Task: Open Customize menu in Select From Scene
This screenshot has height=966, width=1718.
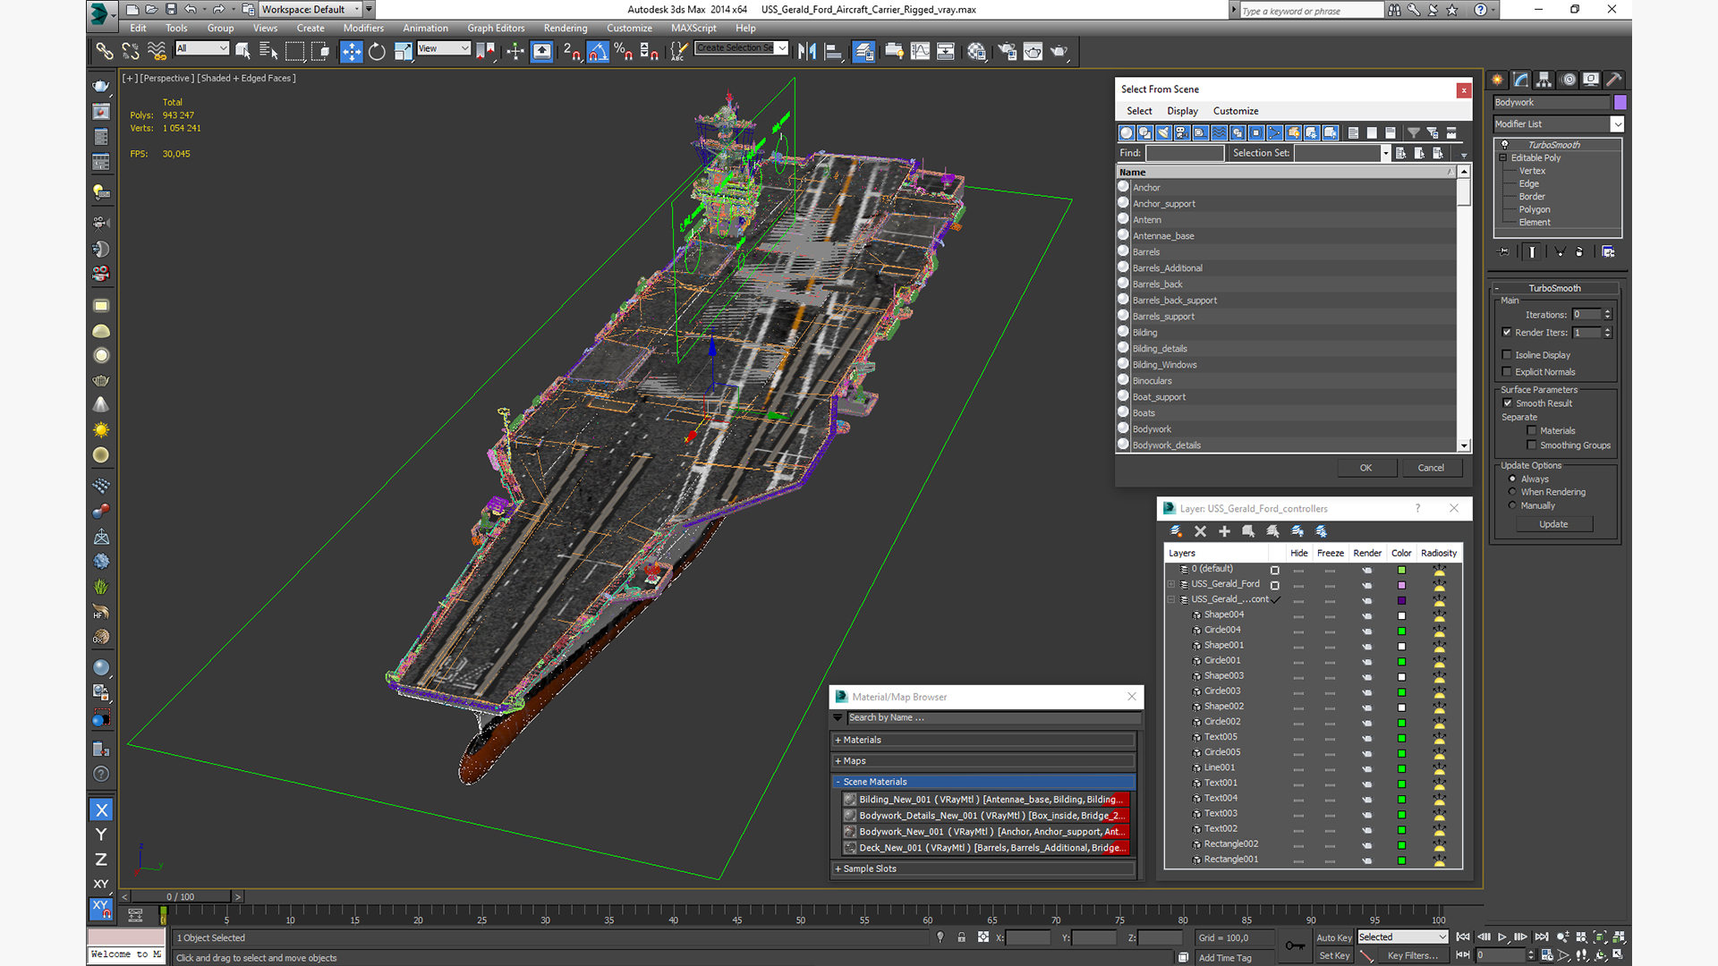Action: coord(1236,111)
